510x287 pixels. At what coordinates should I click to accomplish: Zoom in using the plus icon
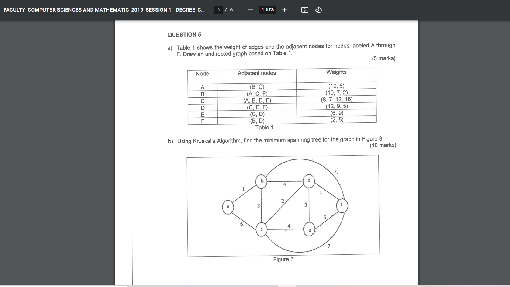284,9
